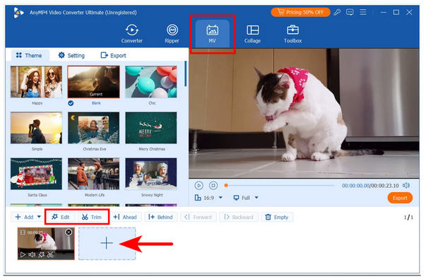Screen dimensions: 424x279
Task: Click the Forward button
Action: (198, 217)
